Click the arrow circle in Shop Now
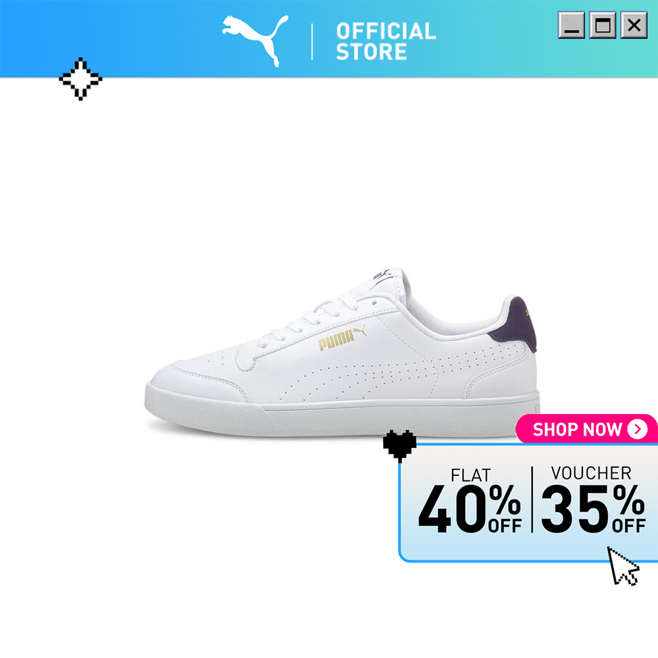This screenshot has width=658, height=658. [638, 429]
